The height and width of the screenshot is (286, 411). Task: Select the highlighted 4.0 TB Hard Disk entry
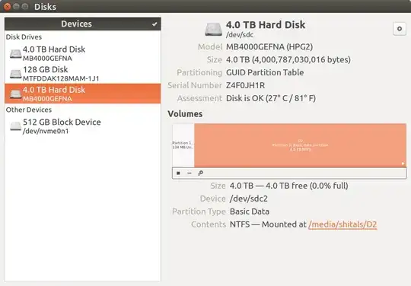pos(82,94)
